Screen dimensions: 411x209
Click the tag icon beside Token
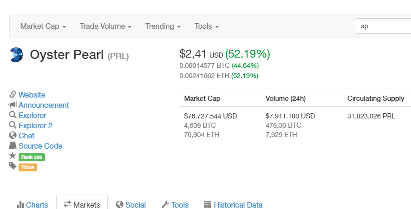pyautogui.click(x=13, y=166)
